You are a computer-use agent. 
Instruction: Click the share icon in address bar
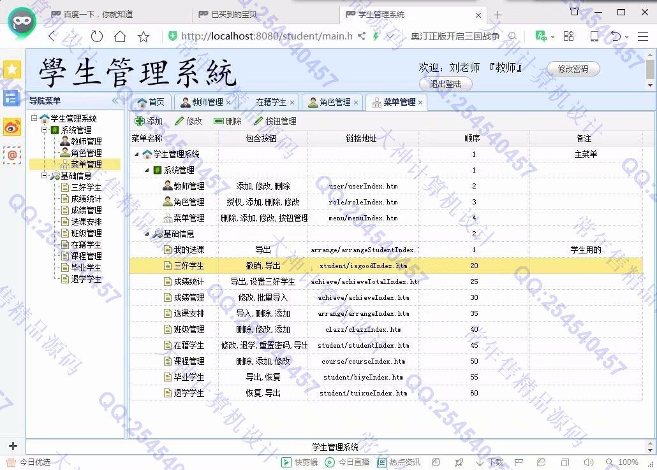point(362,36)
